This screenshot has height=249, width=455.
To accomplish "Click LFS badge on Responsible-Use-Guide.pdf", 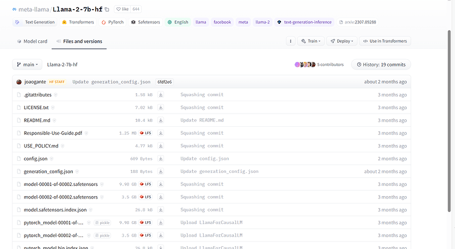I will point(146,133).
